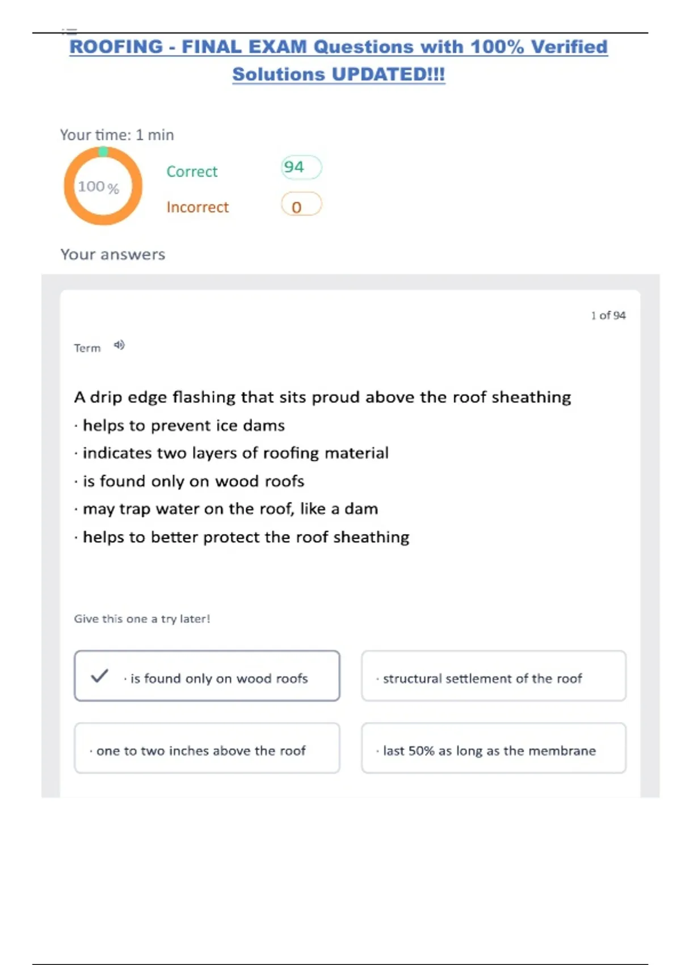Click the "Your answers" heading
This screenshot has height=965, width=681.
click(x=113, y=254)
